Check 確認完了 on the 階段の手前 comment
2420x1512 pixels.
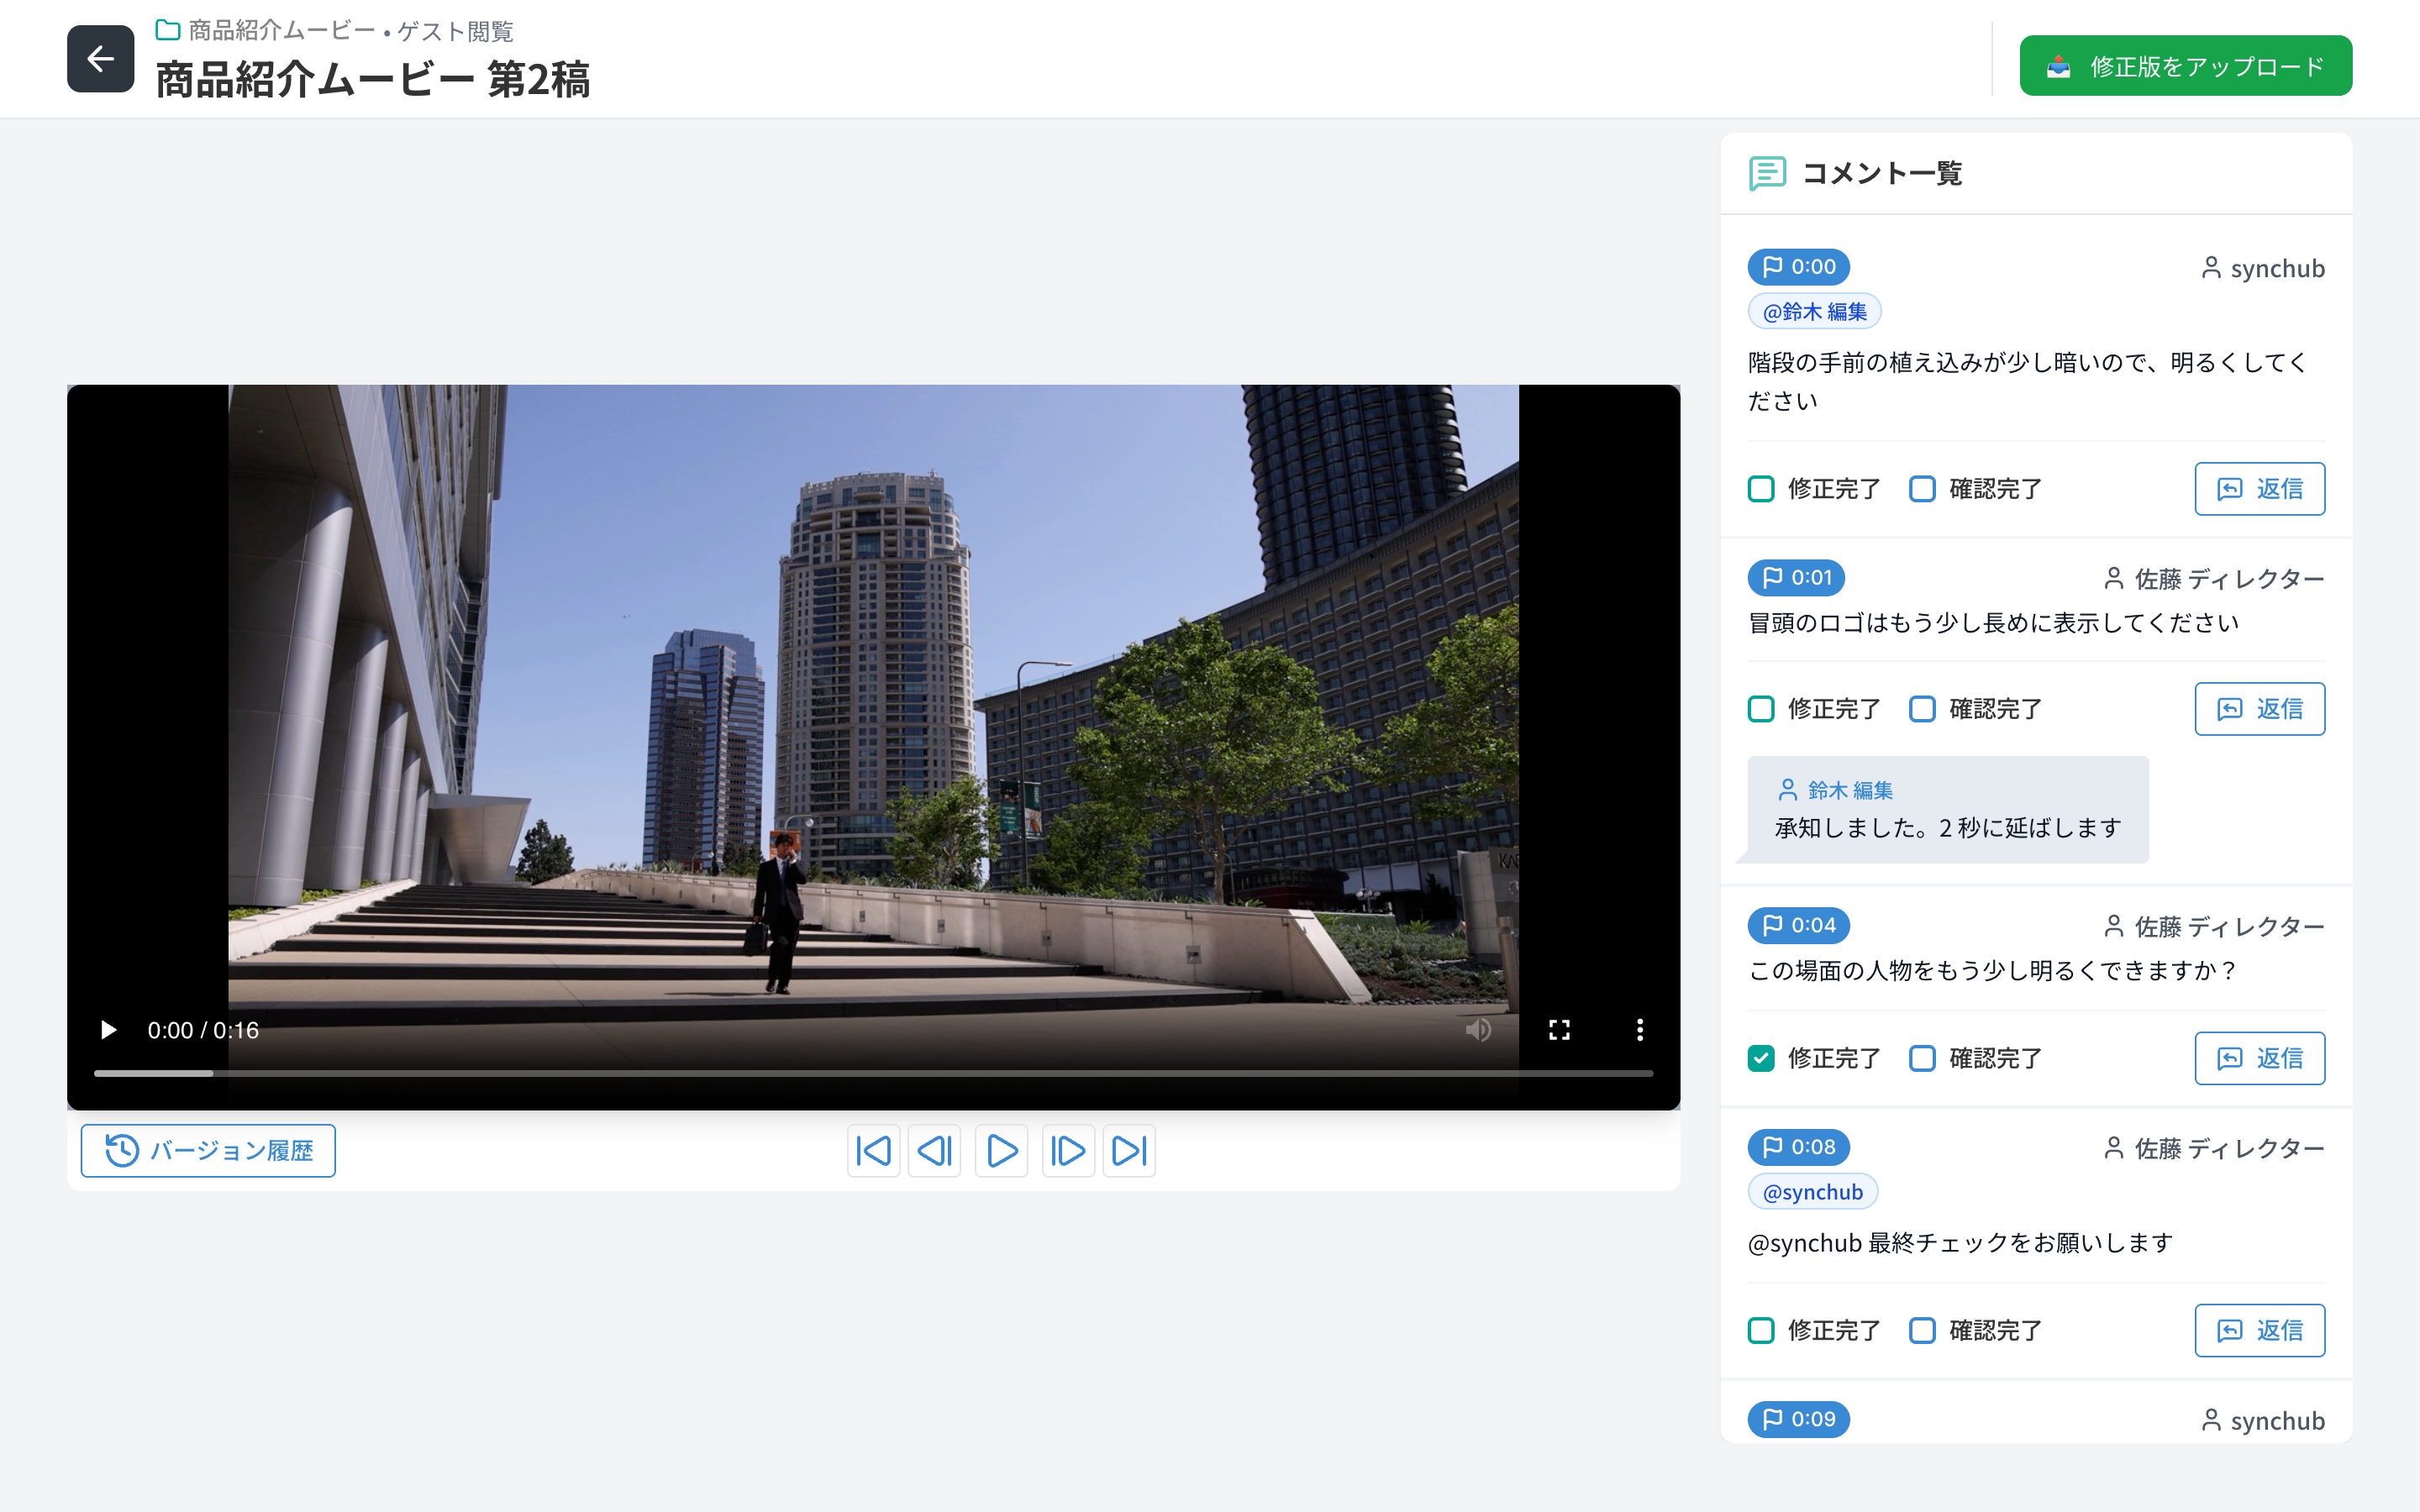point(1922,489)
